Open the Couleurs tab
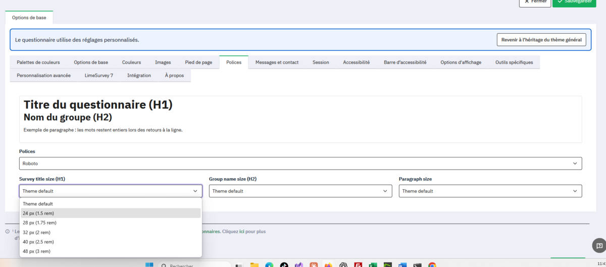Viewport: 606px width, 267px height. pos(131,62)
